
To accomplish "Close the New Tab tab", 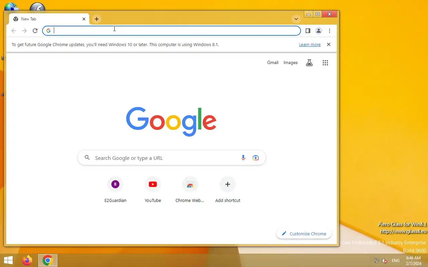I will 84,19.
